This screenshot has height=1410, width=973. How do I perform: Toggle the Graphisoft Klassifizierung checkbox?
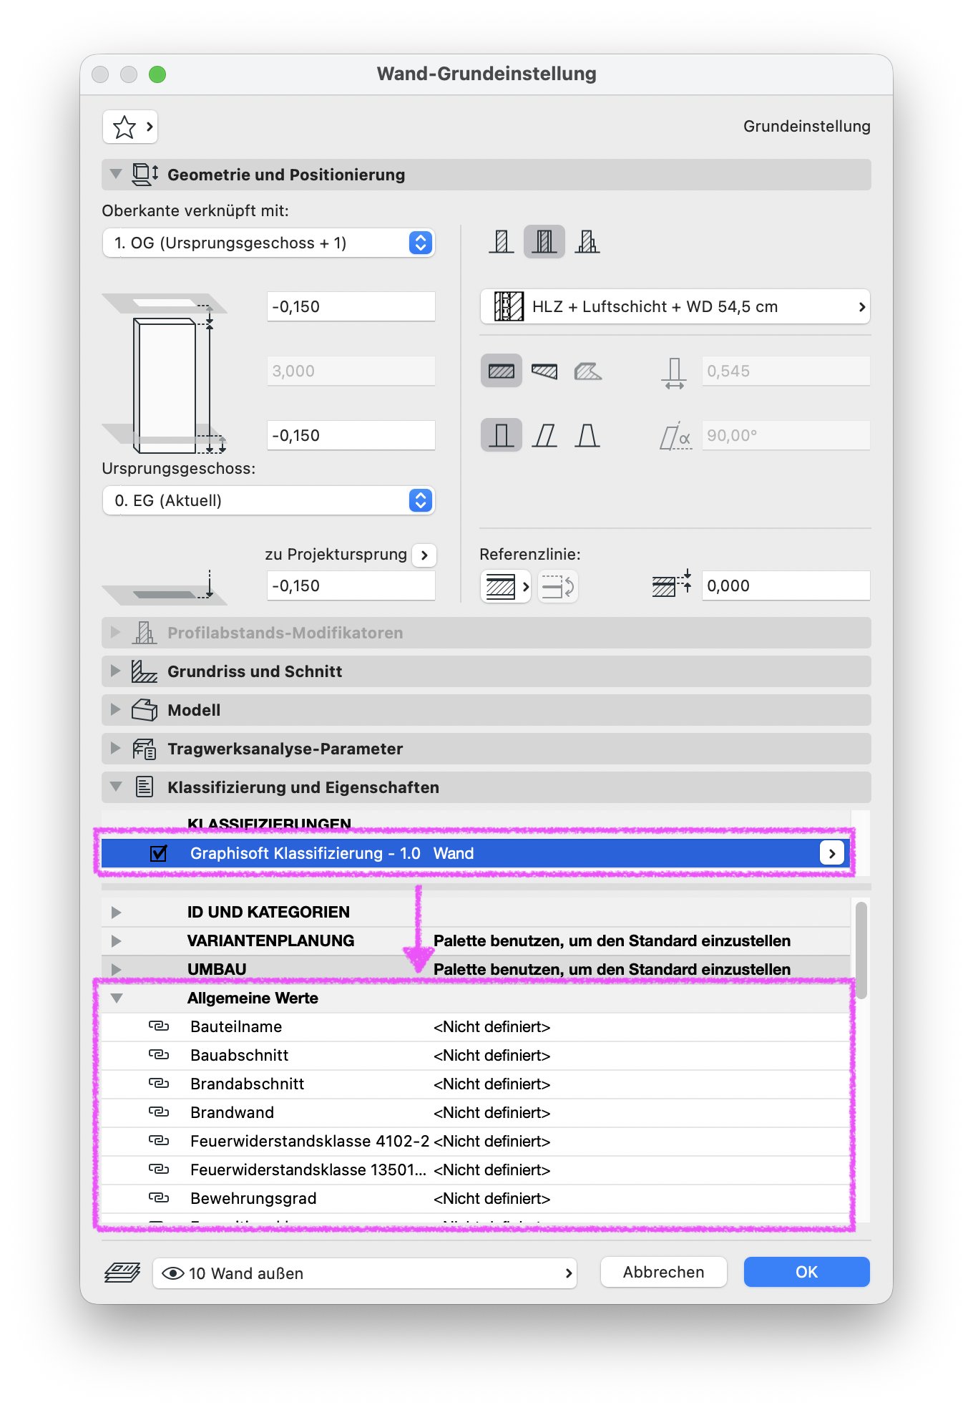[x=159, y=853]
